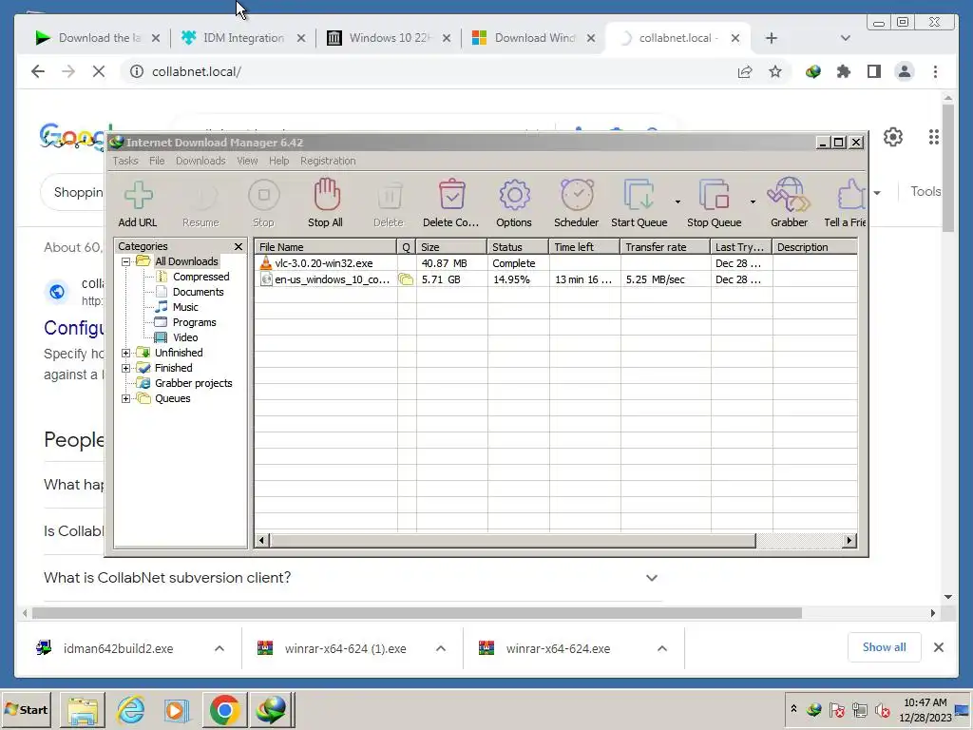The image size is (973, 730).
Task: Sort downloads by Status column
Action: (x=518, y=247)
